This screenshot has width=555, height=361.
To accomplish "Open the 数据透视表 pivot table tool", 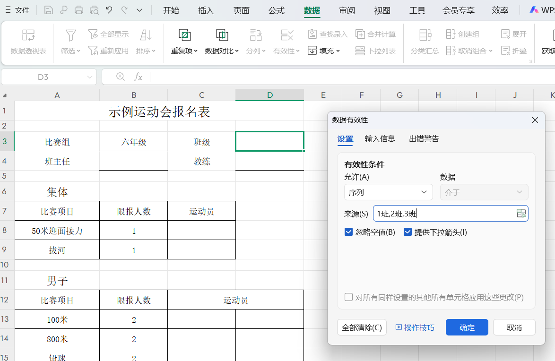I will click(x=28, y=42).
